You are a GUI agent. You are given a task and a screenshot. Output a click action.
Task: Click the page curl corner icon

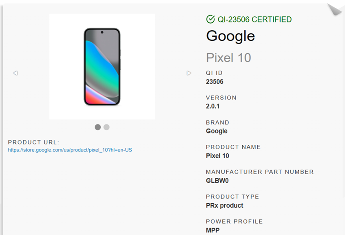(x=335, y=9)
